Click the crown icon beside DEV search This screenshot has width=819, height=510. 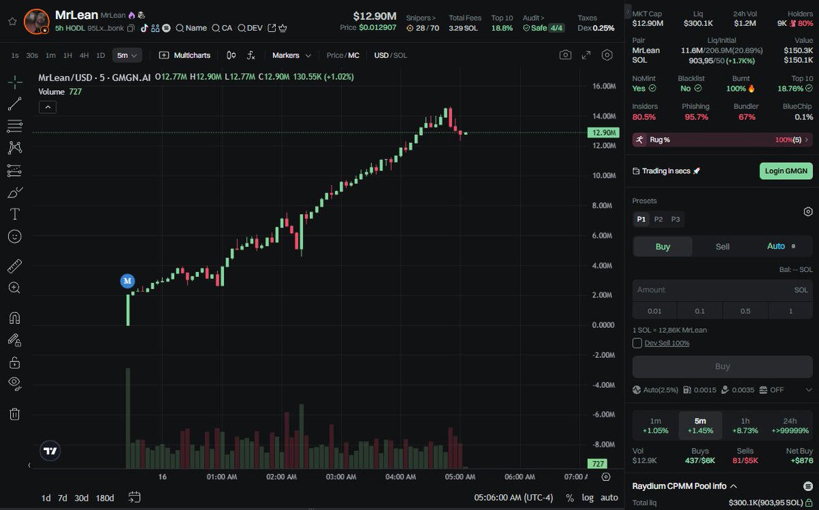pos(282,28)
